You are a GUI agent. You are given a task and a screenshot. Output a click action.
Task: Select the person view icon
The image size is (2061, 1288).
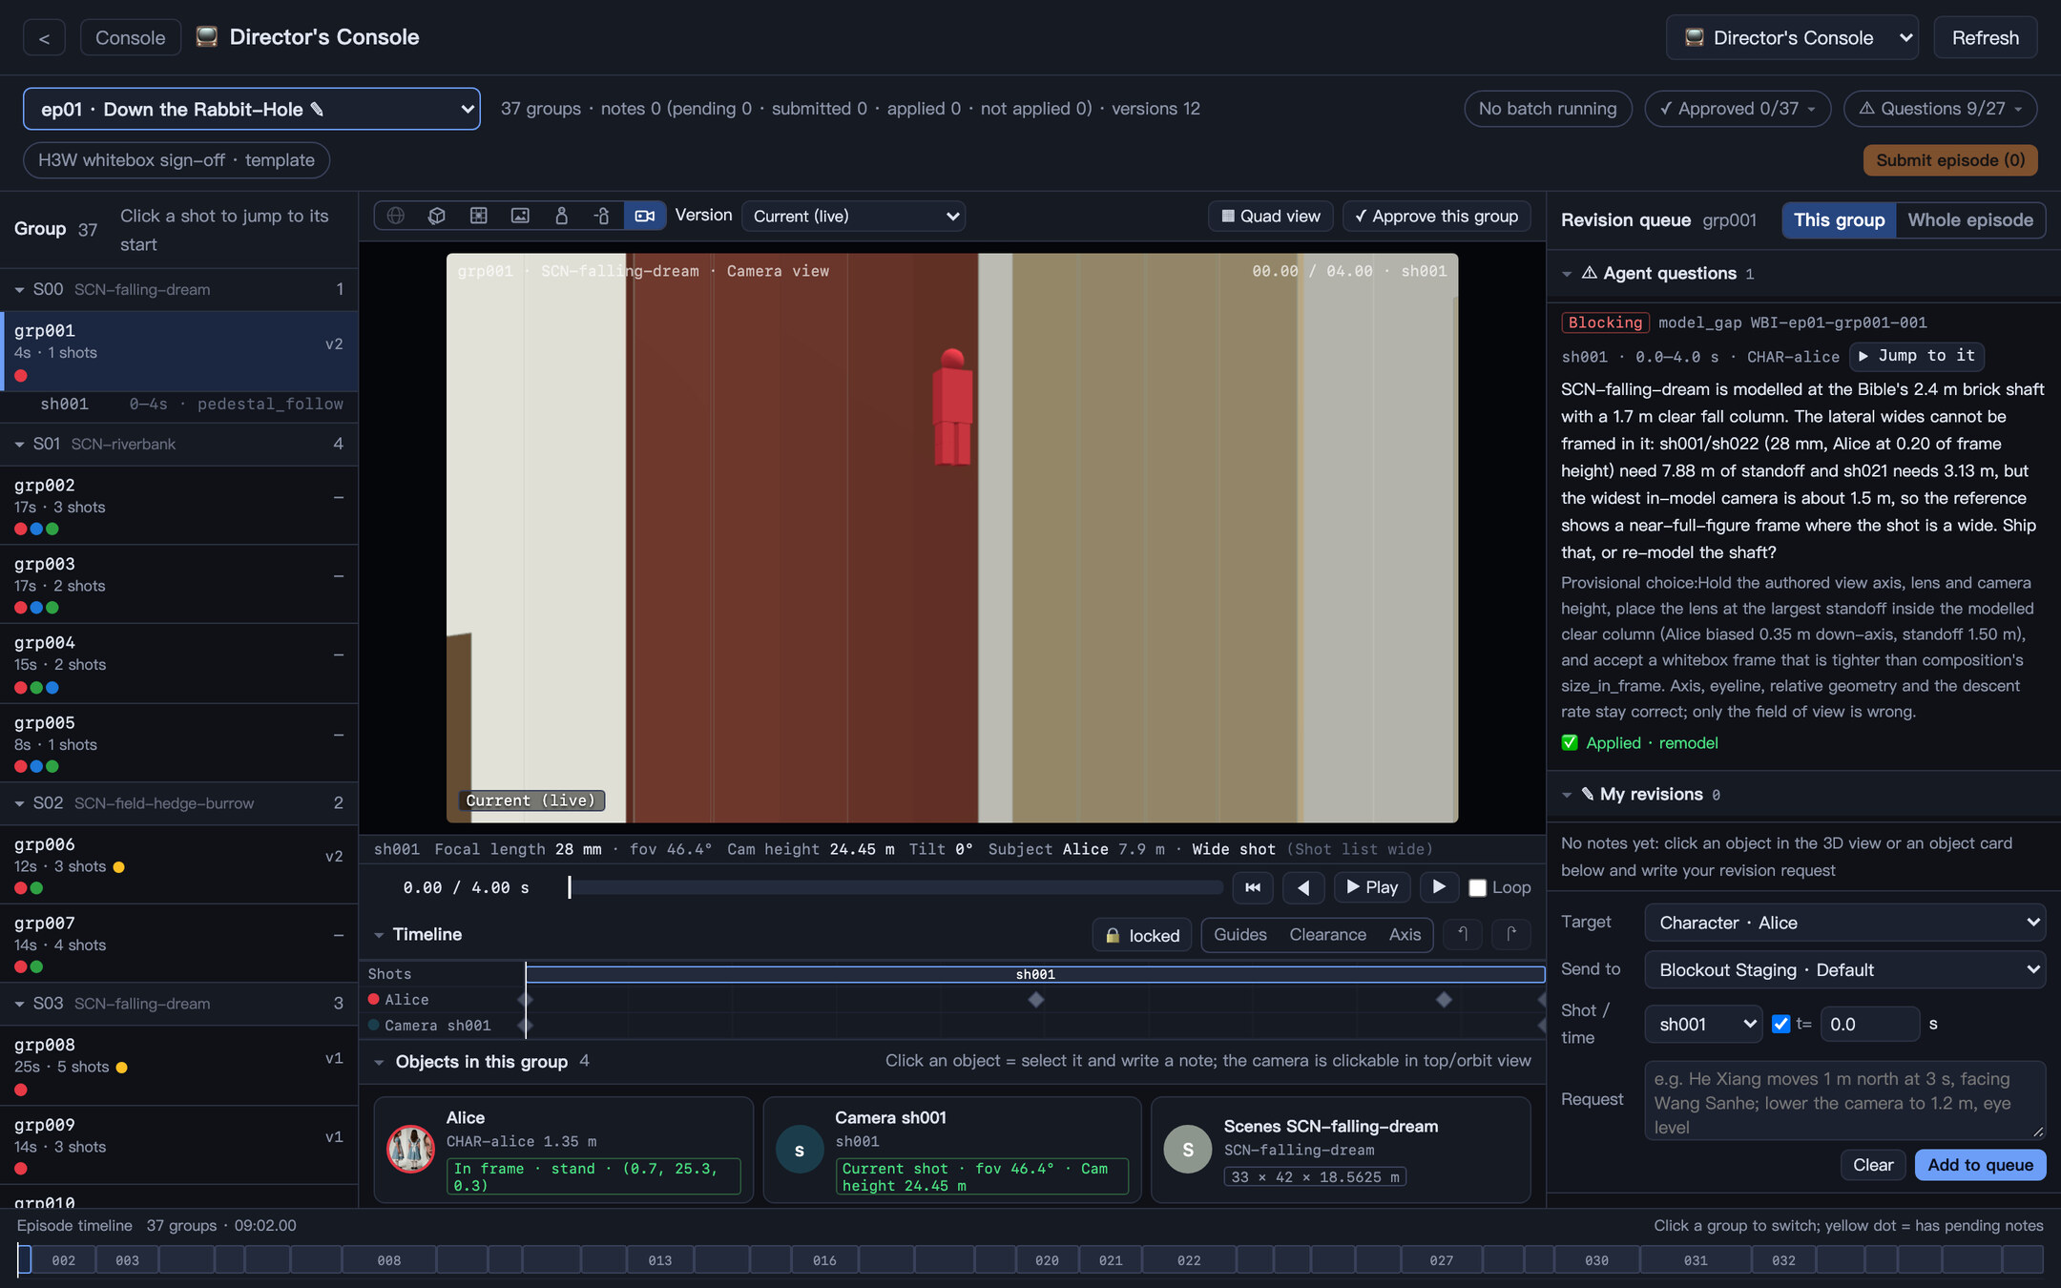click(561, 216)
